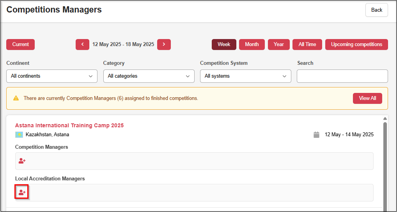Switch to the Week view
Screen dimensions: 397x212
point(224,45)
